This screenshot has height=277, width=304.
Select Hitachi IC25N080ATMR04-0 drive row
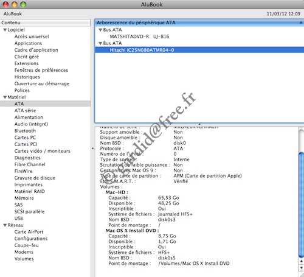[199, 50]
